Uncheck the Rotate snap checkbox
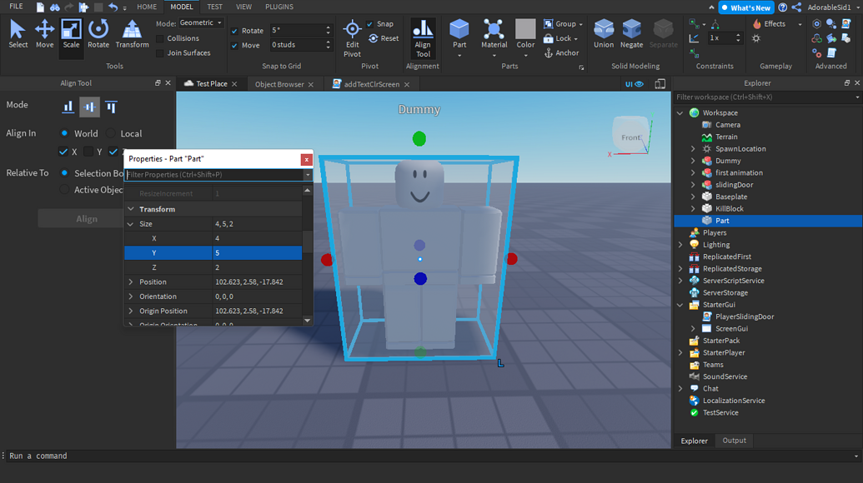The image size is (863, 483). (x=234, y=31)
